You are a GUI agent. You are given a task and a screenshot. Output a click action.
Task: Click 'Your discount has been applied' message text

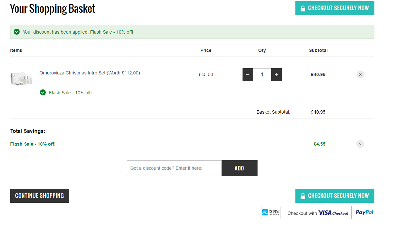tap(78, 32)
